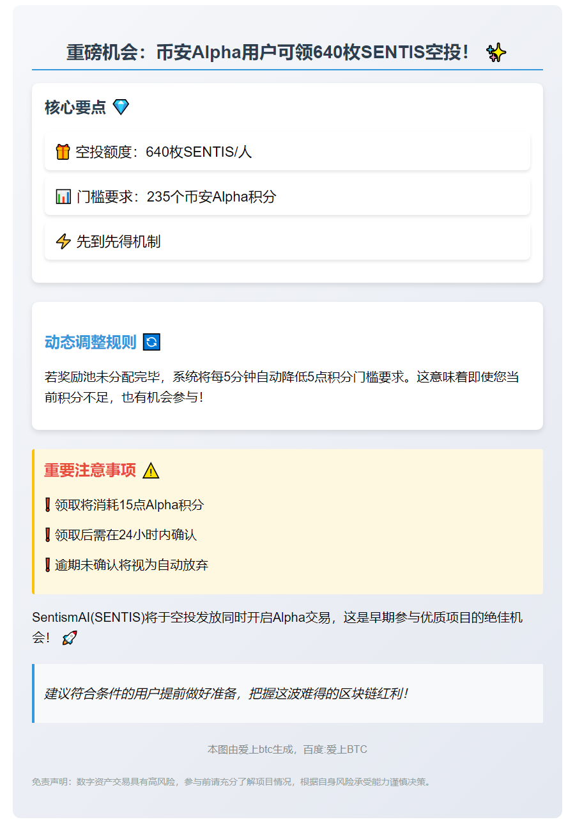Image resolution: width=575 pixels, height=838 pixels.
Task: Click the yellow accent bar of the notice box
Action: 33,520
